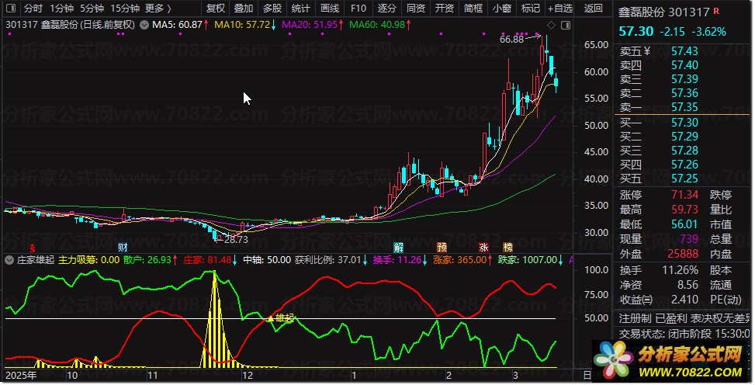Click the 财 financial event marker

point(123,248)
